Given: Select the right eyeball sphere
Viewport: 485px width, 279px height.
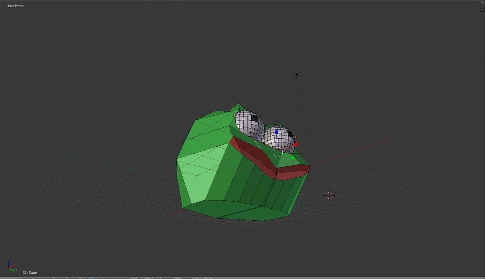Looking at the screenshot, I should coord(278,139).
